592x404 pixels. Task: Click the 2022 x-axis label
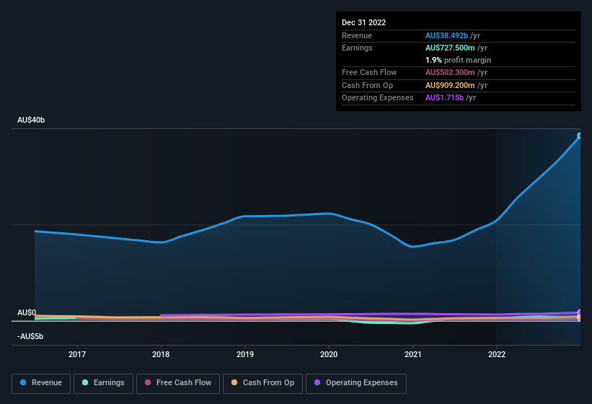[x=497, y=354]
